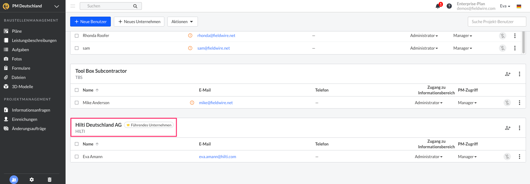Click the trash bin icon in sidebar
This screenshot has height=184, width=530.
pos(50,179)
